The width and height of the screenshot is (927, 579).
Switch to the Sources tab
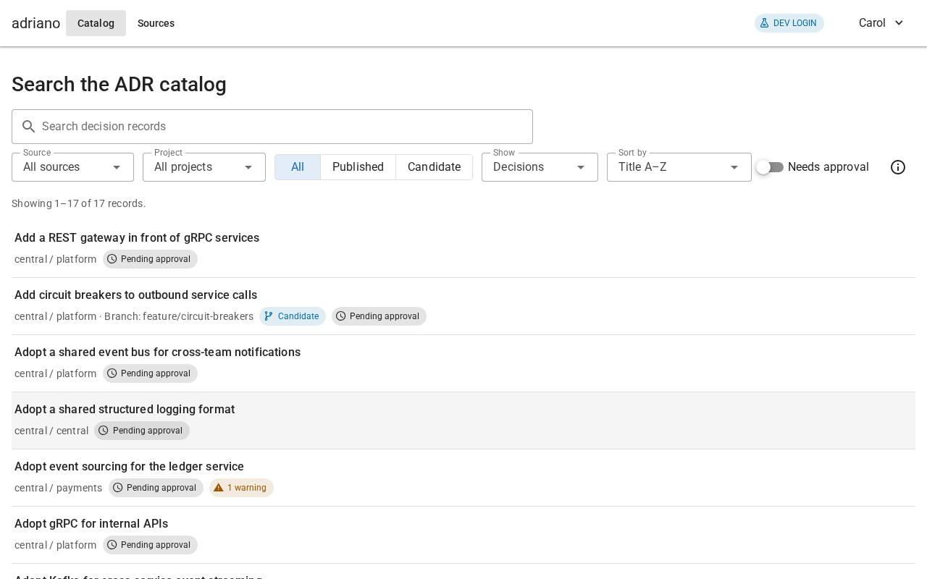tap(156, 23)
